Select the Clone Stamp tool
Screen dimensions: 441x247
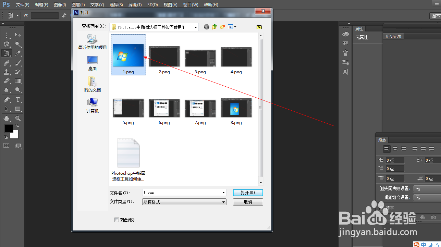pos(7,72)
